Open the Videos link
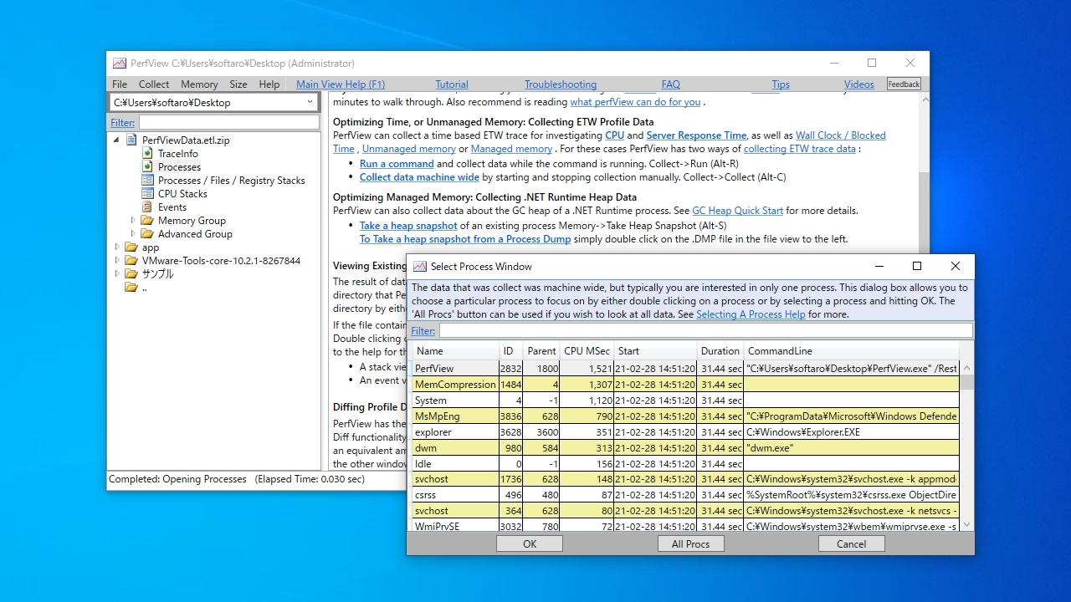 coord(858,84)
